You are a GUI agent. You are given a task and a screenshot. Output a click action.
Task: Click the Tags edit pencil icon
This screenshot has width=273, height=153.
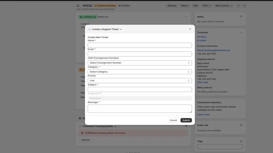[x=241, y=141]
